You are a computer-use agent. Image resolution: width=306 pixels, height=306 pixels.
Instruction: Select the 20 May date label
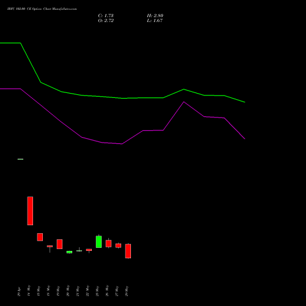tap(68, 291)
